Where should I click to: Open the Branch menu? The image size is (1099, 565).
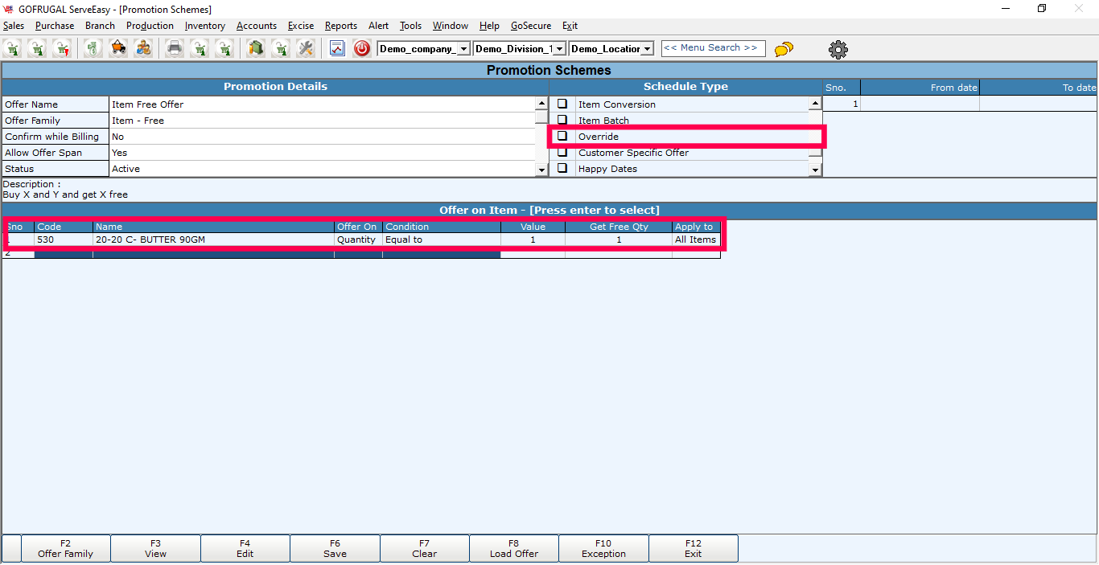[100, 26]
